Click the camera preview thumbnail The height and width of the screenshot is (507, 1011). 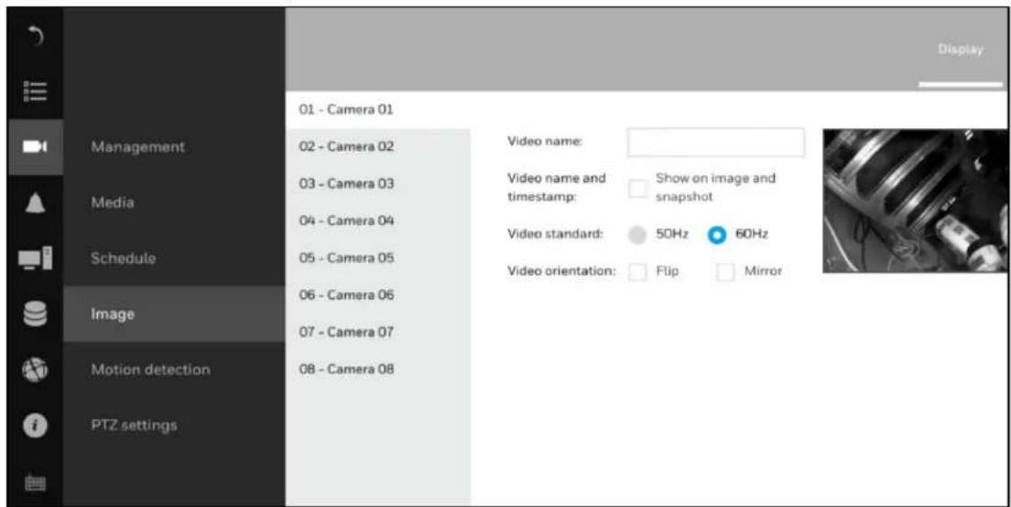tap(915, 200)
